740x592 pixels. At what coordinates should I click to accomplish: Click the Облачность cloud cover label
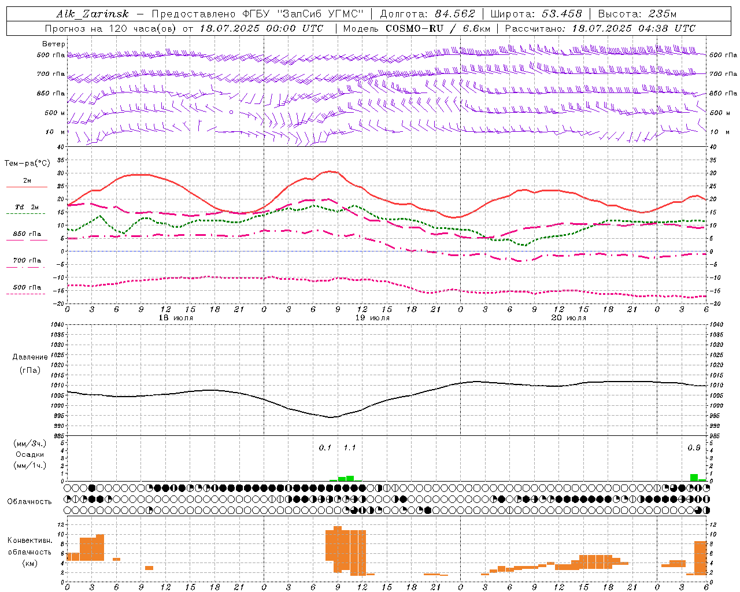(29, 502)
